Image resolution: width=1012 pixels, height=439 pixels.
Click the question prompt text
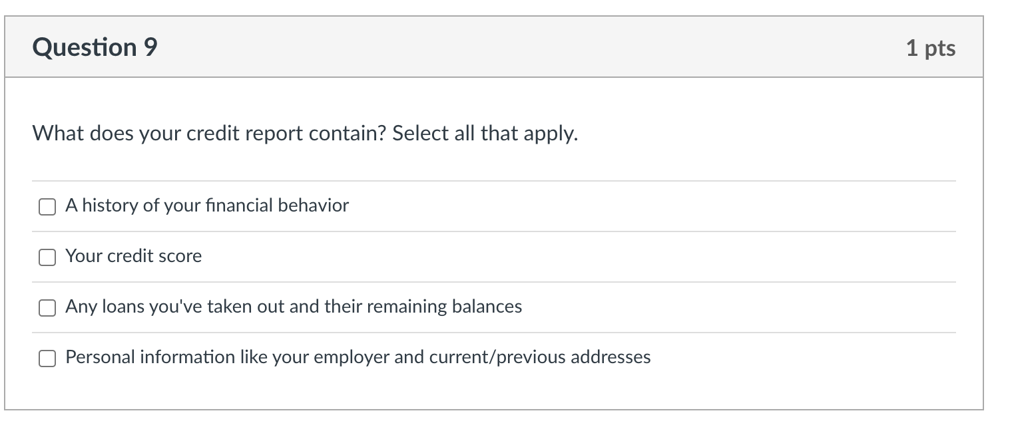305,132
